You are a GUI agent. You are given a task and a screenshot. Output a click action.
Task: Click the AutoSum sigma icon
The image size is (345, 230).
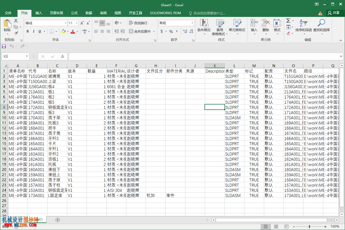click(288, 21)
